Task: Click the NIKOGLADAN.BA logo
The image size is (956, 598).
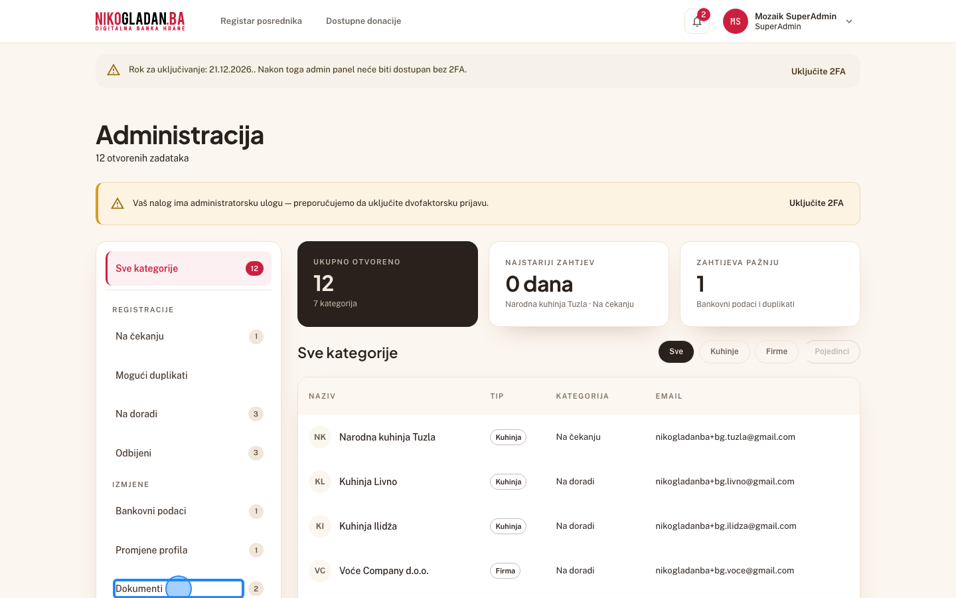Action: pyautogui.click(x=140, y=21)
